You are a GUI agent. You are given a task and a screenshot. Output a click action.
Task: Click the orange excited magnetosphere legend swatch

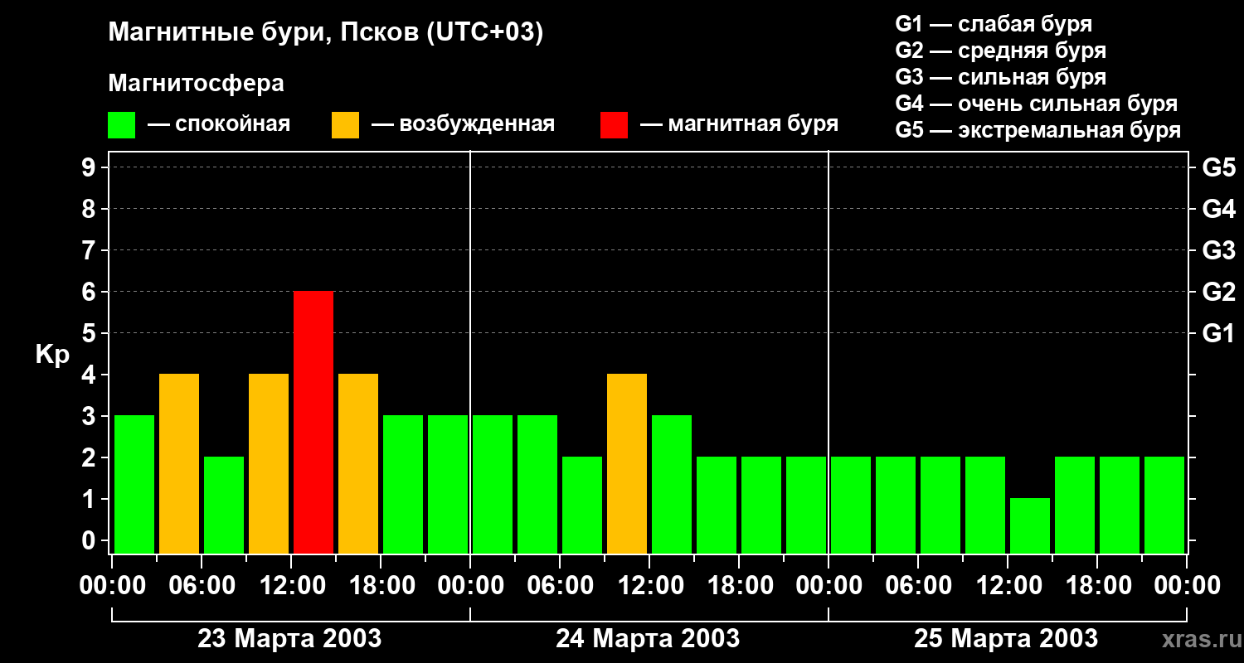[x=345, y=125]
